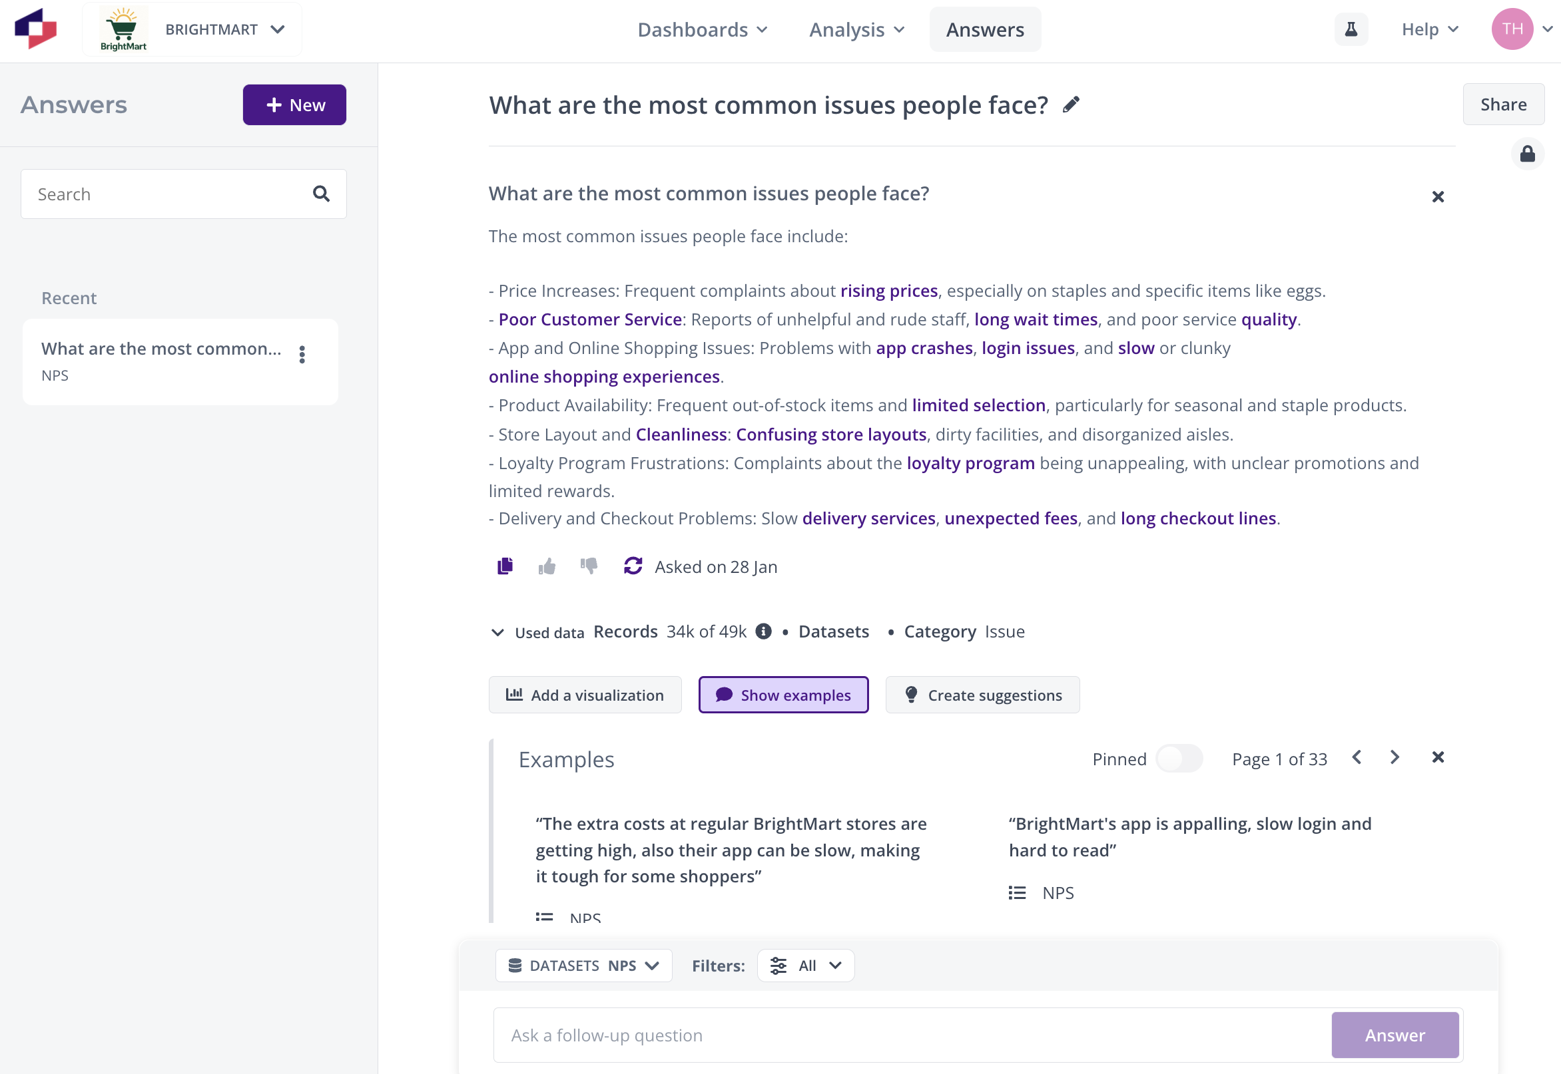
Task: Click the Search input field
Action: [x=183, y=194]
